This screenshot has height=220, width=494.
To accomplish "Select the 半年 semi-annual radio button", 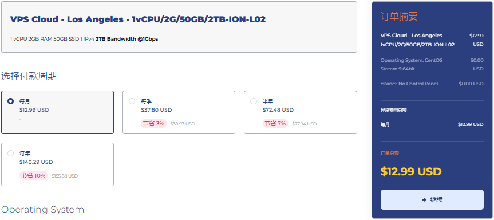I will (x=254, y=101).
